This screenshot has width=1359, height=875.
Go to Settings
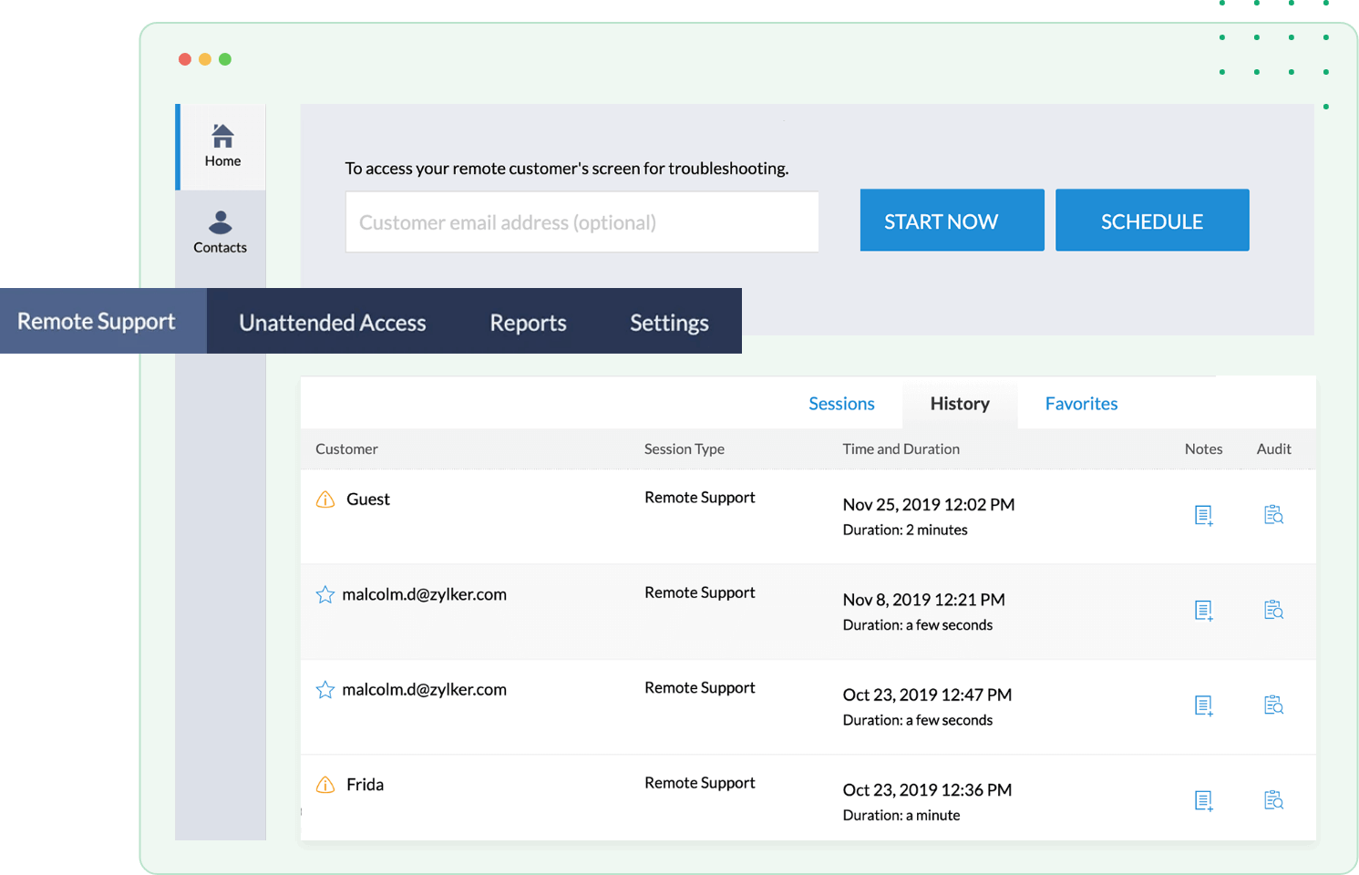pos(668,322)
